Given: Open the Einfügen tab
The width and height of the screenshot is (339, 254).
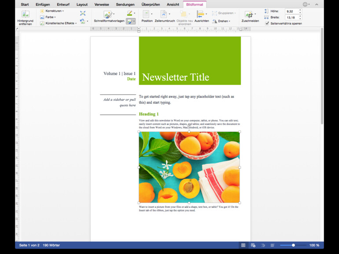Looking at the screenshot, I should point(43,4).
